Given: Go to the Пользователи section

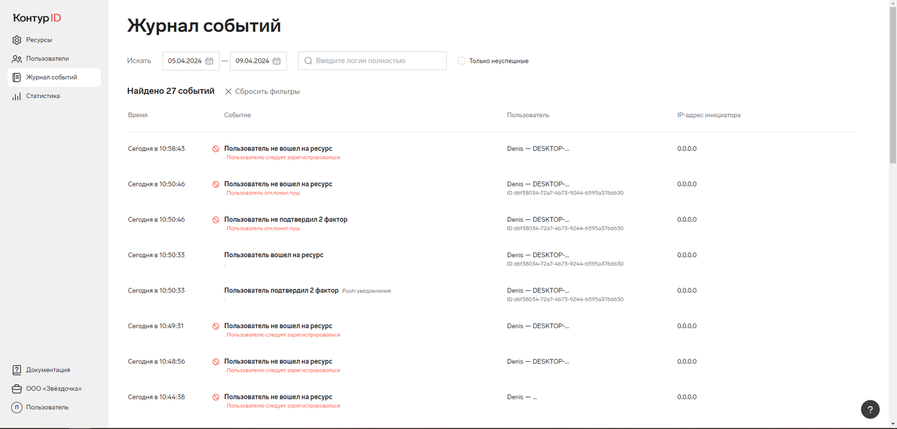Looking at the screenshot, I should coord(54,59).
